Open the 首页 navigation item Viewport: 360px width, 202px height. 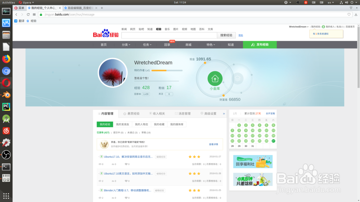pyautogui.click(x=104, y=45)
